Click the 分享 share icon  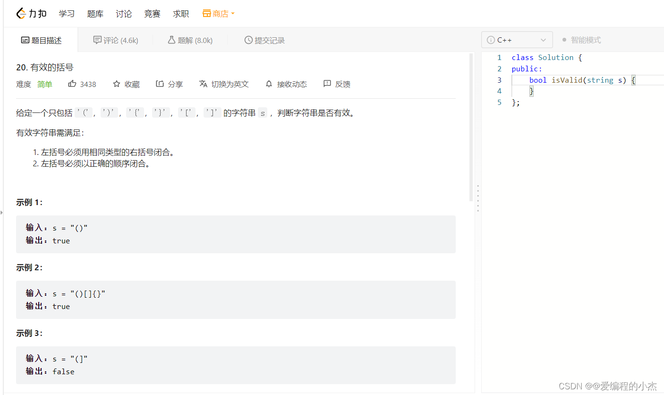pos(160,84)
